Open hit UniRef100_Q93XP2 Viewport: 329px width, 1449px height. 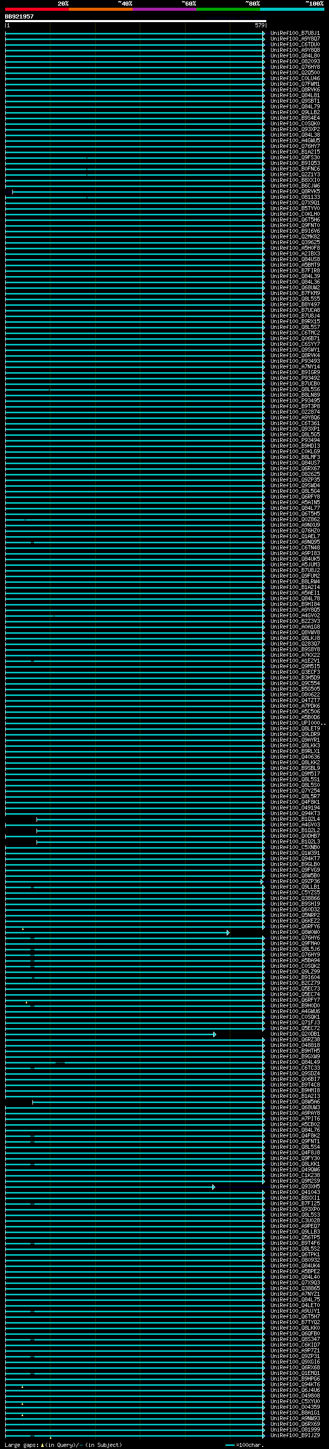click(x=295, y=130)
